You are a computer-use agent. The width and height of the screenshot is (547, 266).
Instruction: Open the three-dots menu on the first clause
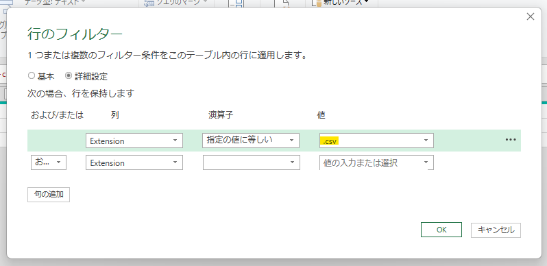pos(511,140)
